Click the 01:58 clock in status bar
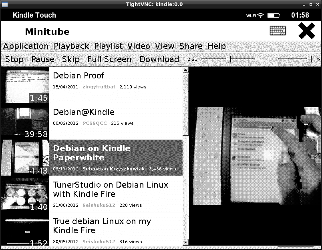This screenshot has height=250, width=322. 300,15
